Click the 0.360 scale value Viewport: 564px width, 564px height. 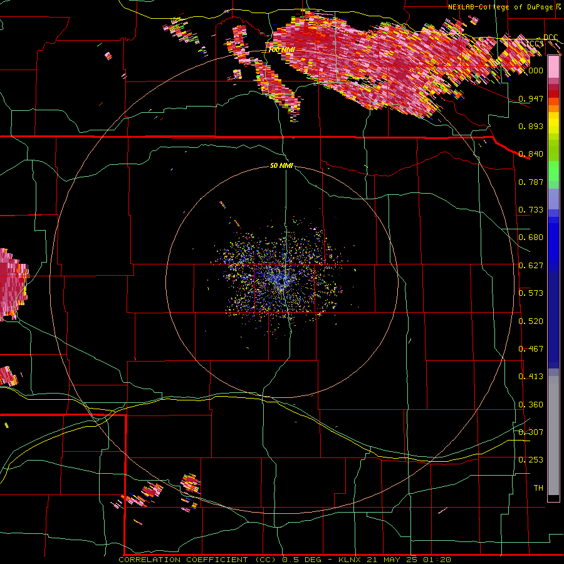(531, 405)
